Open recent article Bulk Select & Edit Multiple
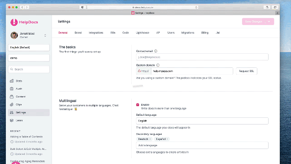 pyautogui.click(x=28, y=149)
